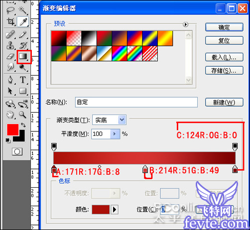Choose the blue-red-yellow gradient preset
The height and width of the screenshot is (230, 250).
pos(135,38)
